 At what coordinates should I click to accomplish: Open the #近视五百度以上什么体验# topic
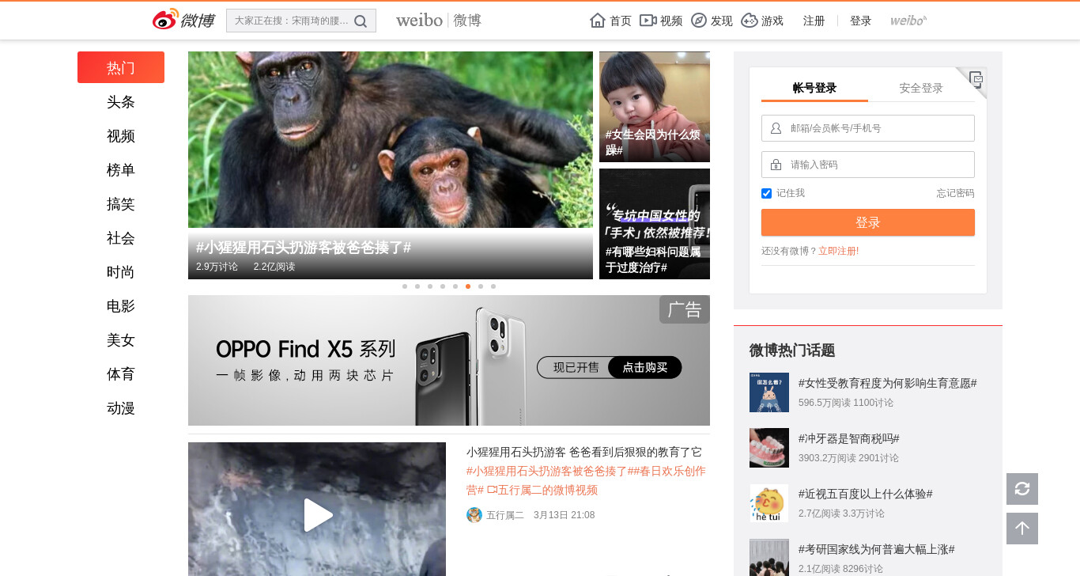point(865,494)
